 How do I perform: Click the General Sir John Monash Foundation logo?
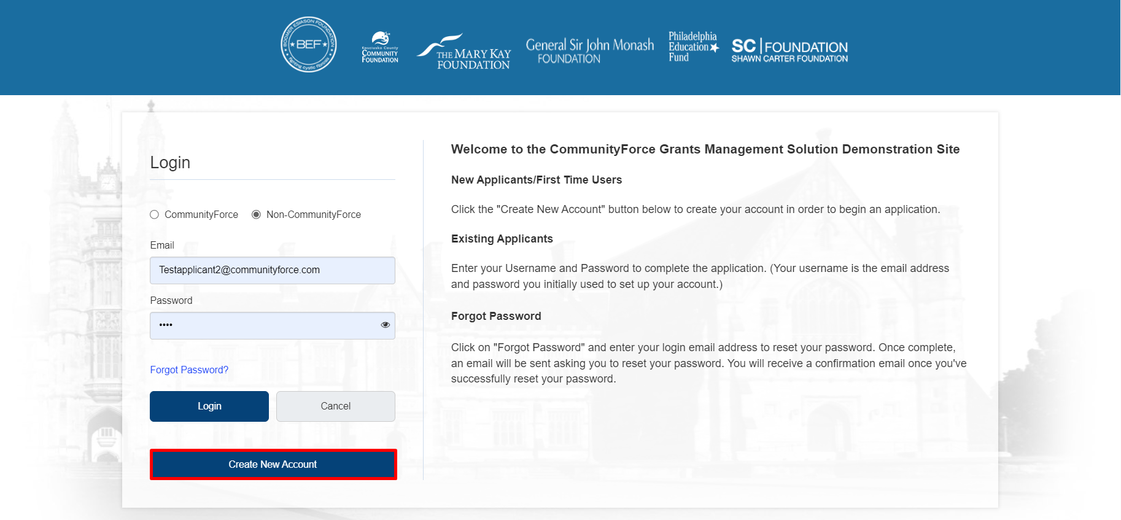(x=589, y=51)
